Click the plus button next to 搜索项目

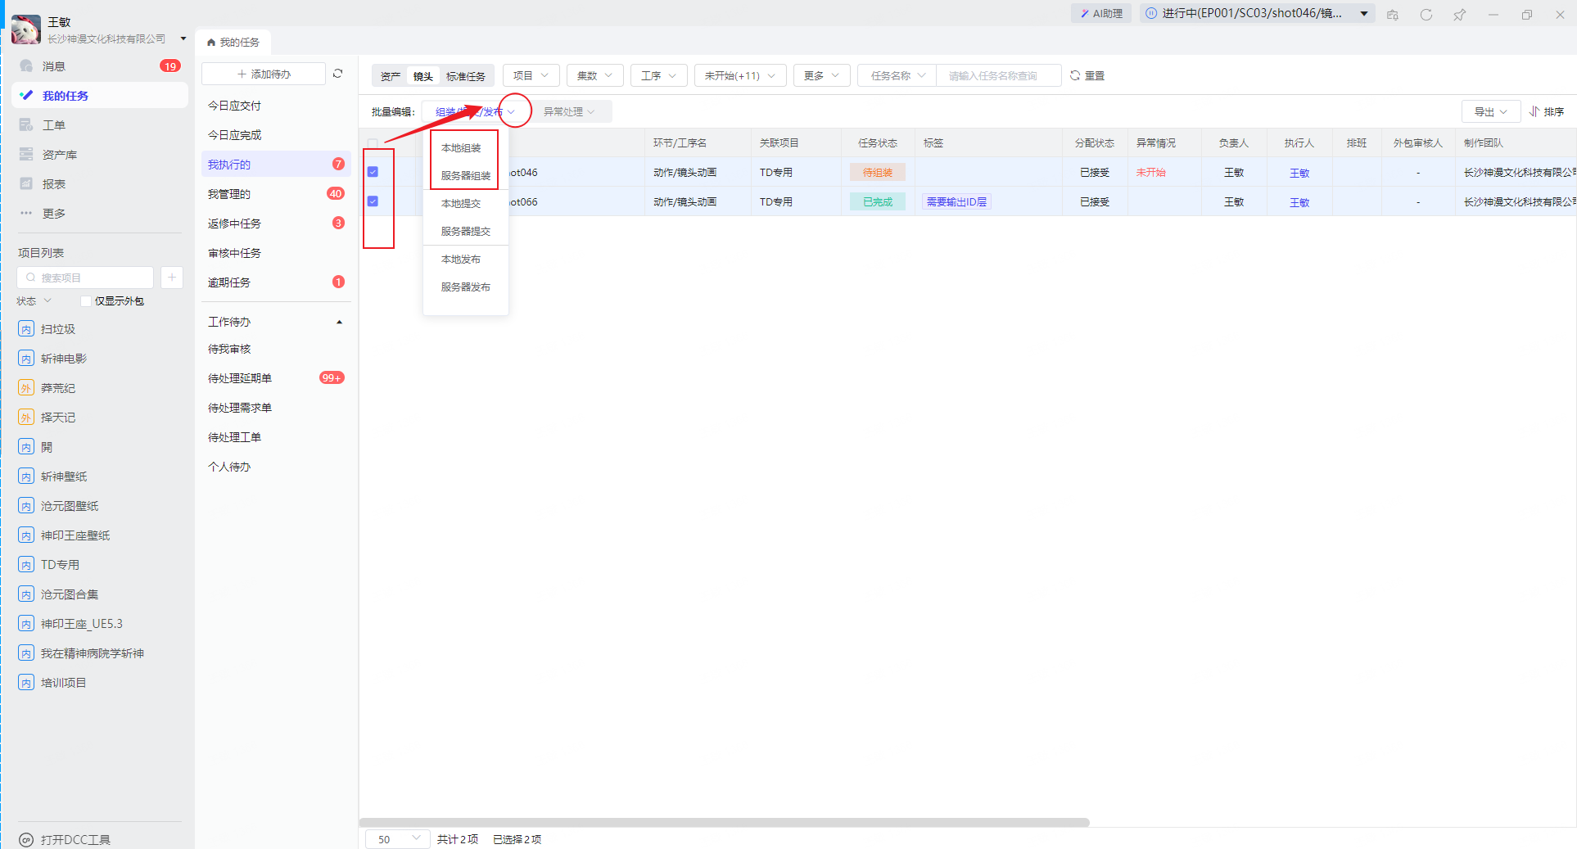[x=172, y=278]
